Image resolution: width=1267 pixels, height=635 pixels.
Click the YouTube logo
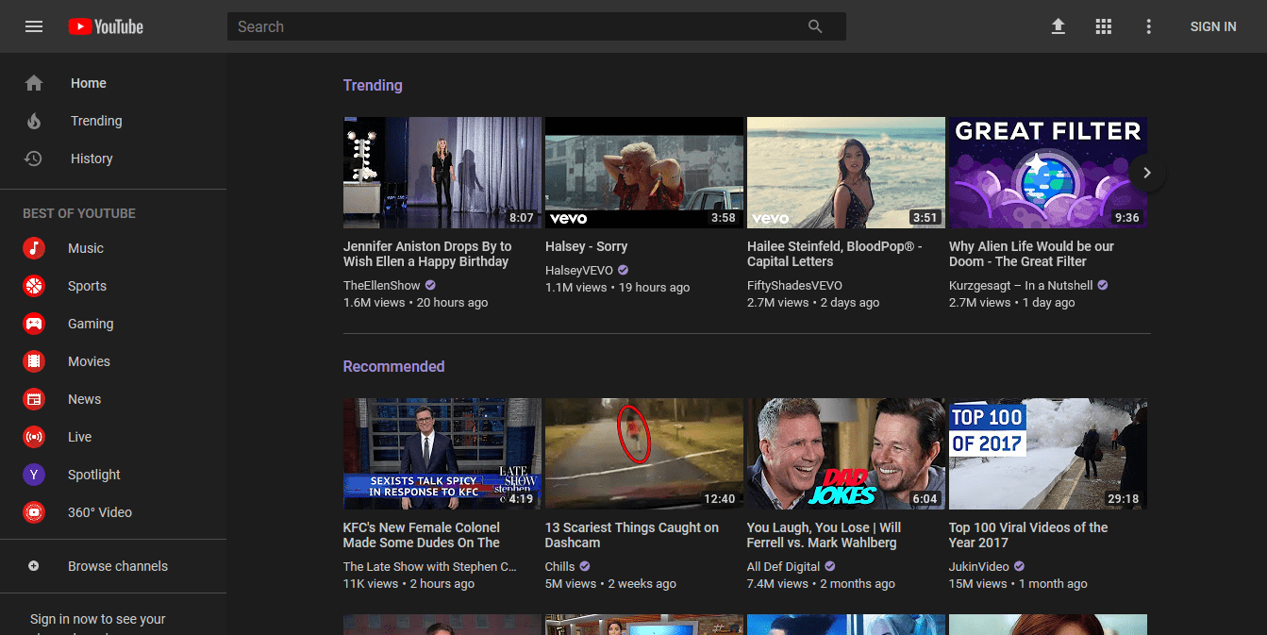tap(106, 26)
